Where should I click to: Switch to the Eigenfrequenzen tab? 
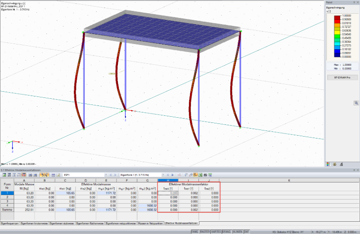[x=10, y=223]
